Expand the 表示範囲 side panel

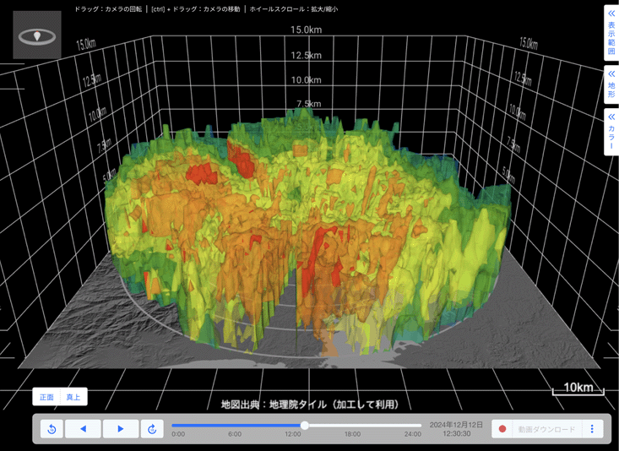(611, 32)
